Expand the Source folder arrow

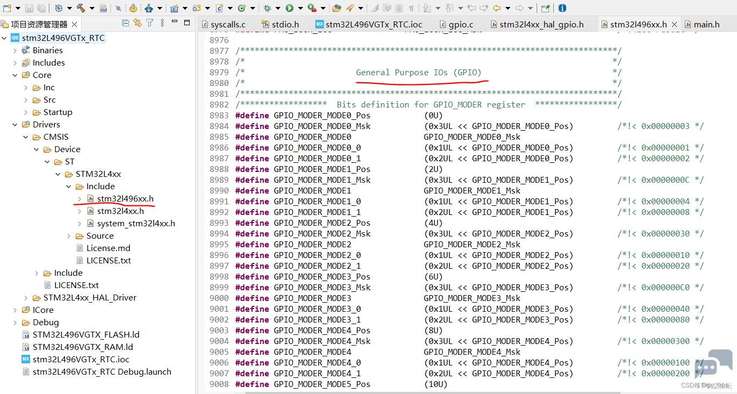pos(69,235)
